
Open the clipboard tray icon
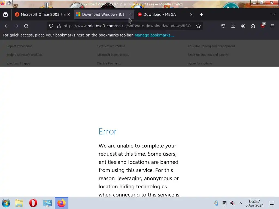(x=225, y=203)
